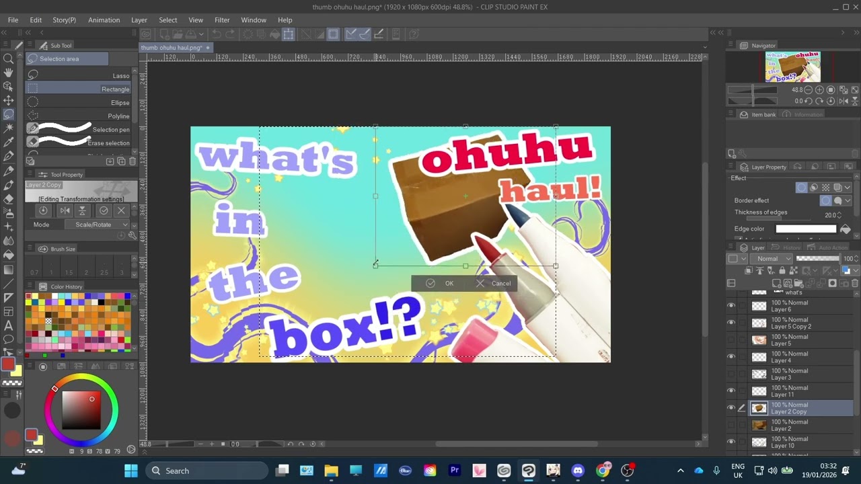Select the Gradient tool
This screenshot has height=484, width=861.
[x=9, y=269]
